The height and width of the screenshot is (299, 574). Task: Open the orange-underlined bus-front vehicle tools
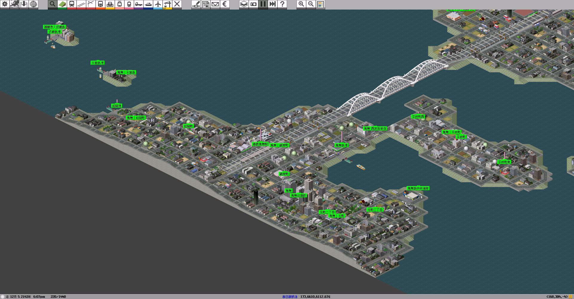pyautogui.click(x=100, y=4)
